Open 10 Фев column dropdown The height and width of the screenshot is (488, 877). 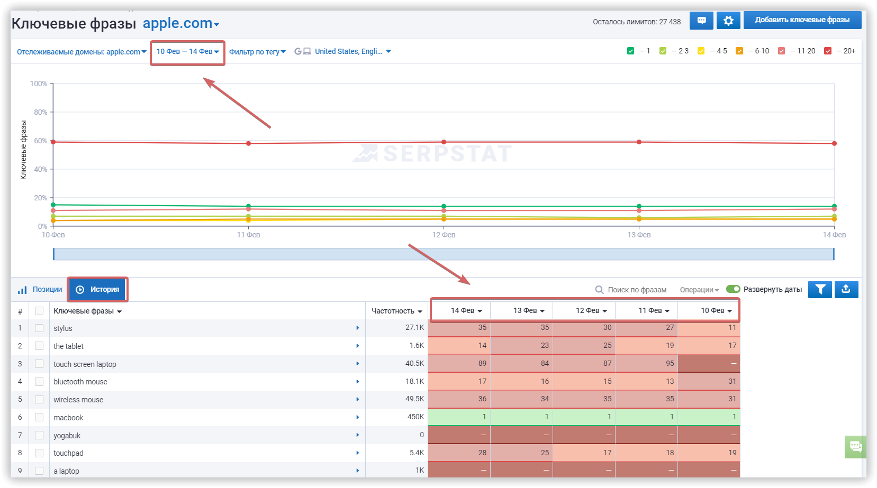[717, 310]
